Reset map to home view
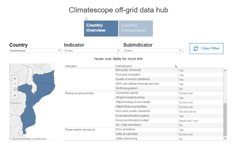Screen dimensions: 237x150 [15, 89]
